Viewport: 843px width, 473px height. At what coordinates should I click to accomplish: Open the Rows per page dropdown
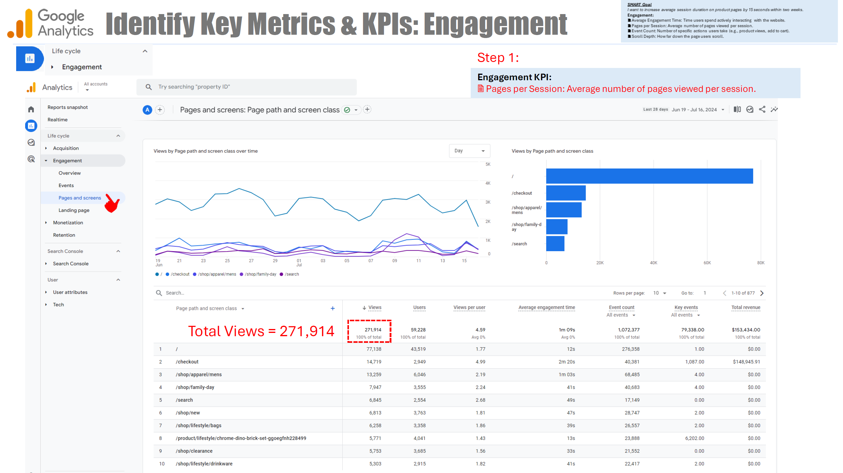pyautogui.click(x=660, y=293)
